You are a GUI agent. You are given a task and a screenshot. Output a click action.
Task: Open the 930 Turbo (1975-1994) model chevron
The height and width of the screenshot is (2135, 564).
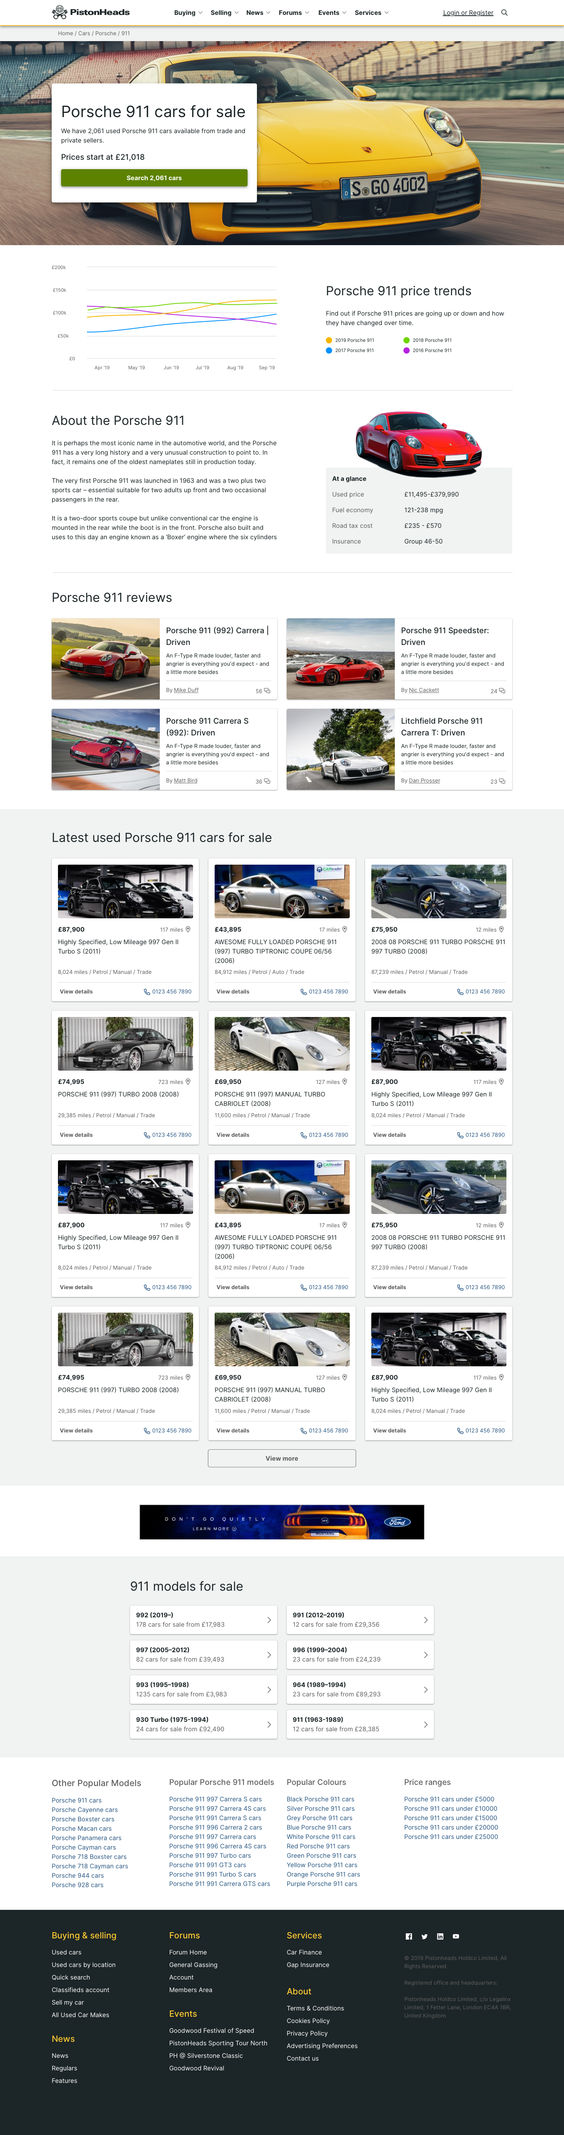269,1724
